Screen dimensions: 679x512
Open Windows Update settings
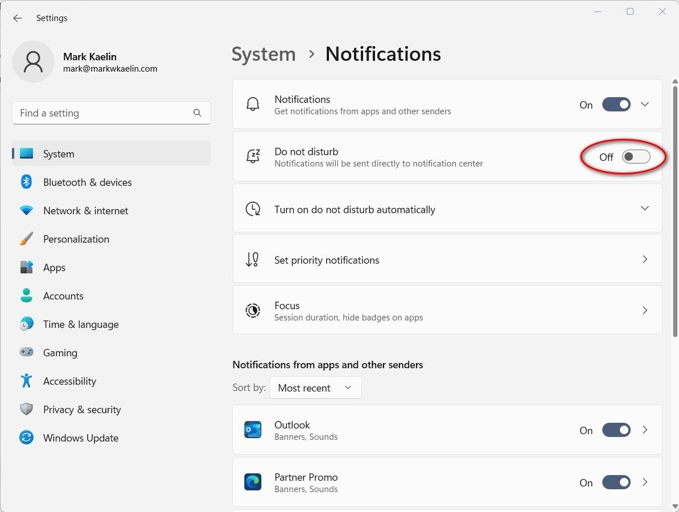click(112, 437)
